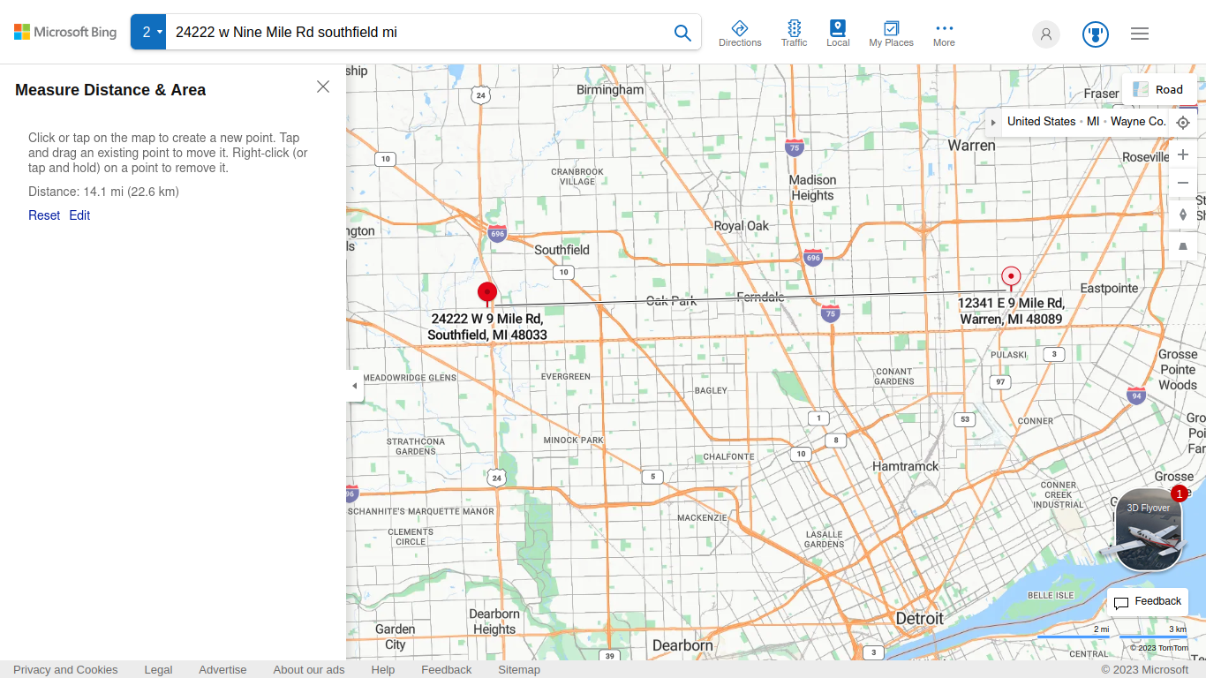1206x678 pixels.
Task: Show Traffic layer
Action: (794, 34)
